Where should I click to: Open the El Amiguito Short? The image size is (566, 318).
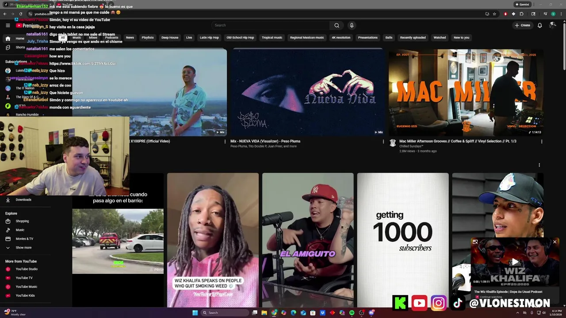[308, 240]
